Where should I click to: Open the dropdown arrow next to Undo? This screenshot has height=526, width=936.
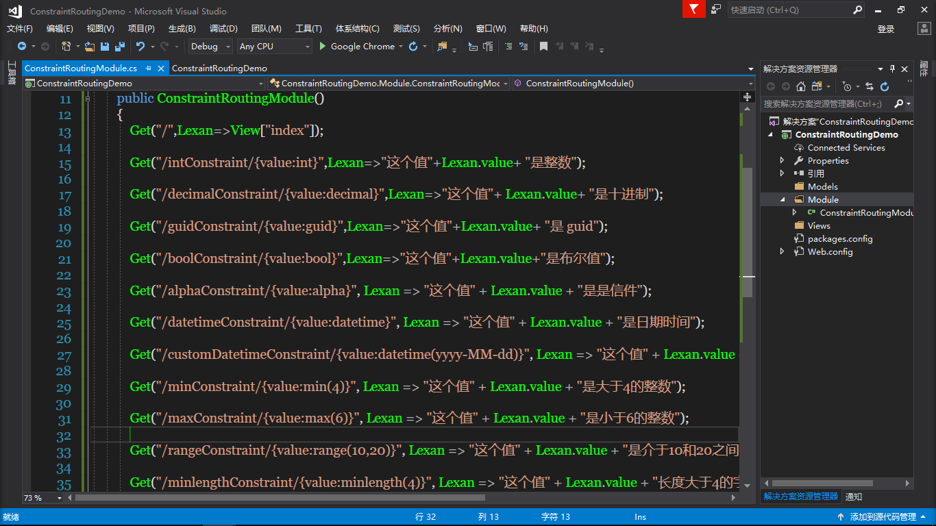(x=151, y=47)
